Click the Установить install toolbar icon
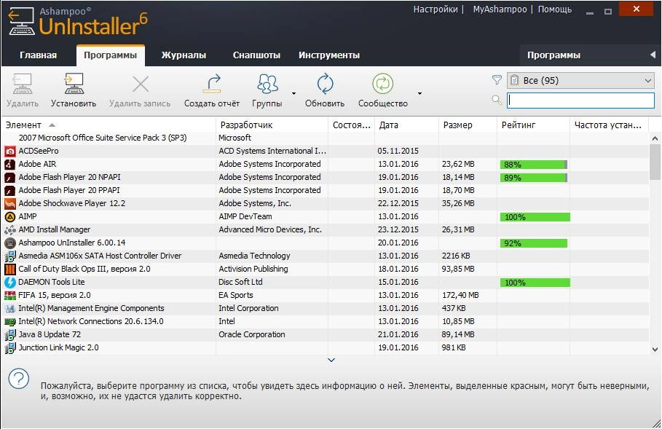The height and width of the screenshot is (429, 662). 74,84
